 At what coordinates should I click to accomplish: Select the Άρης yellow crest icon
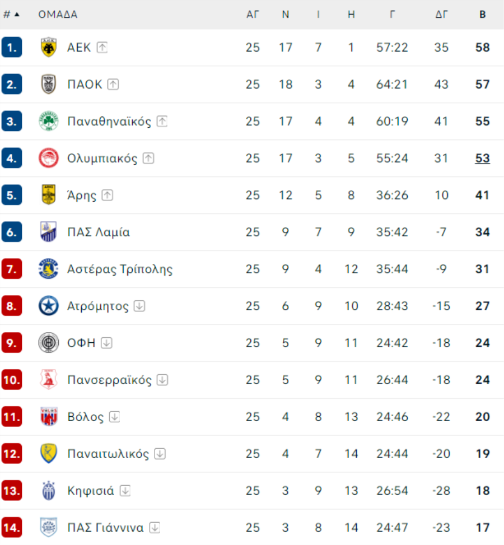[49, 195]
